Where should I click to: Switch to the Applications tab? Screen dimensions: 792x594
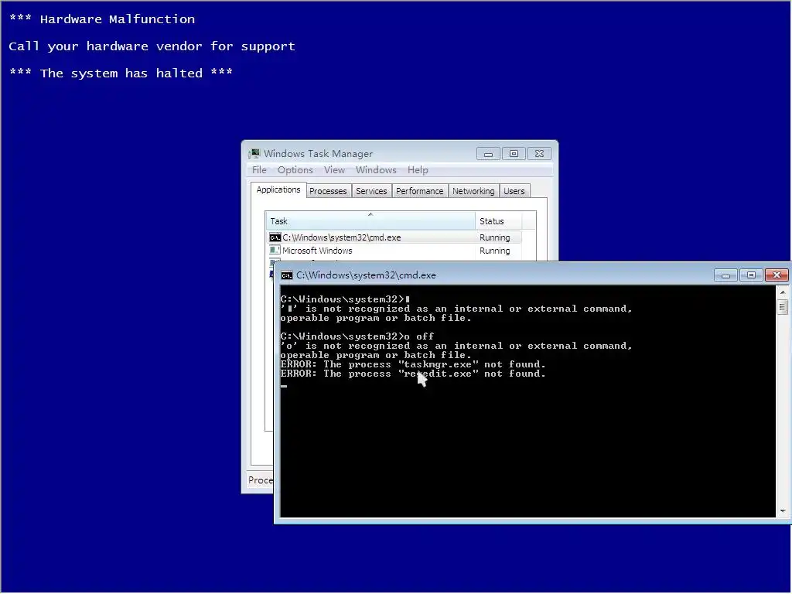[278, 190]
